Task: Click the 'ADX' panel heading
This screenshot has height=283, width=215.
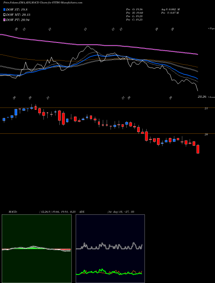Action: 82,212
